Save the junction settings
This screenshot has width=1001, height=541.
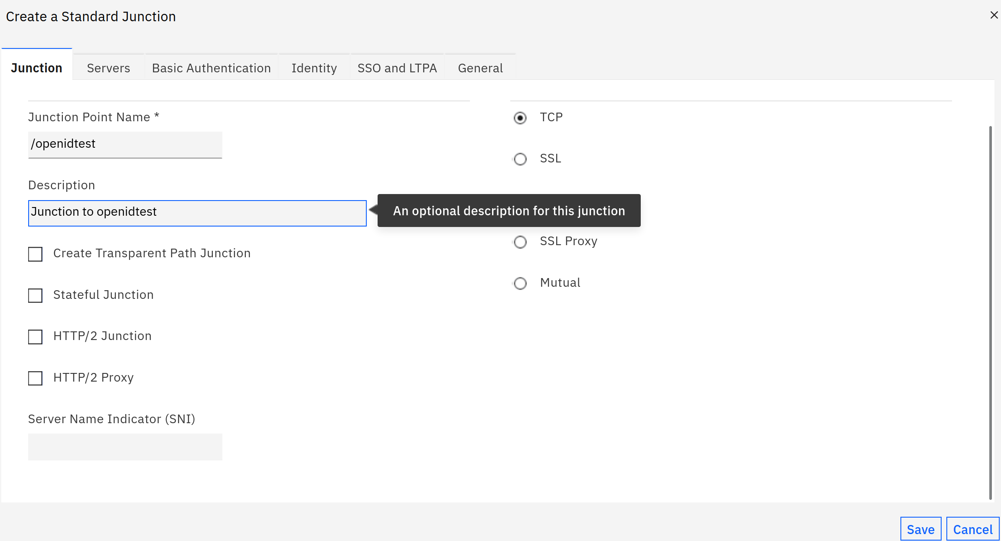(x=920, y=529)
